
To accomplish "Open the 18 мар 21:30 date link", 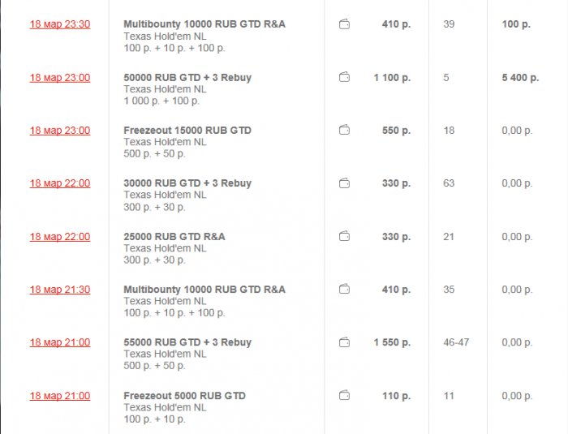I will [x=60, y=290].
